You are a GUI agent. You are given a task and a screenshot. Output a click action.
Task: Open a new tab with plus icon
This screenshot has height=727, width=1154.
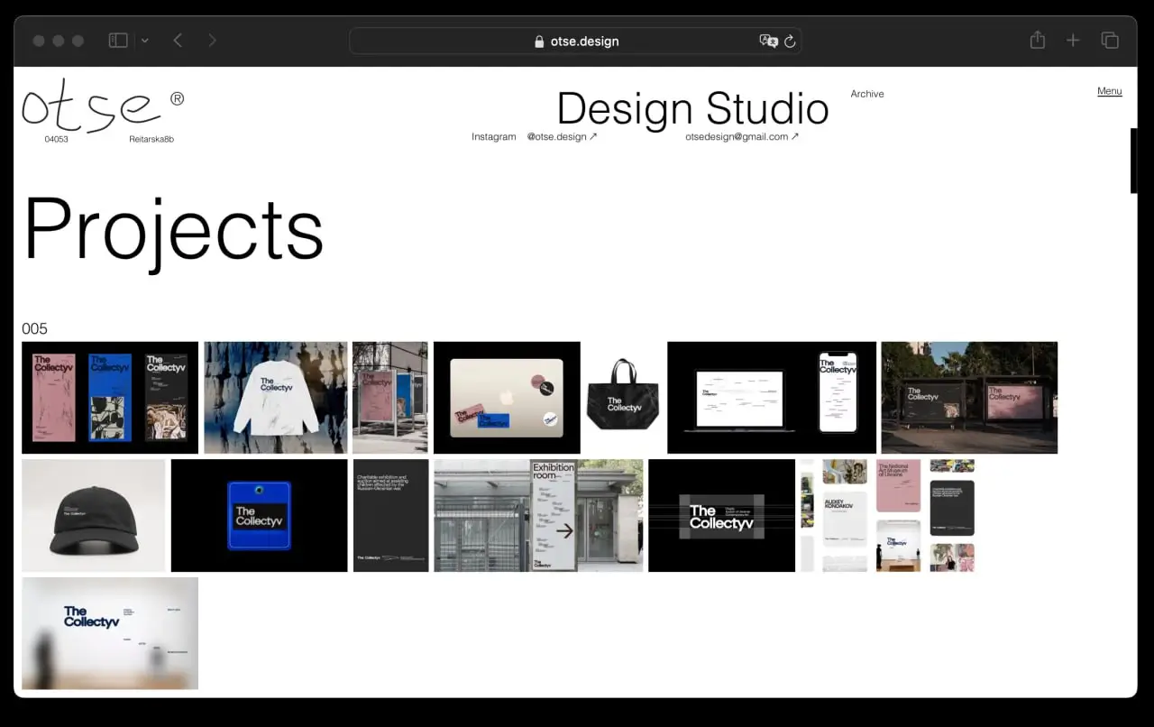[1073, 41]
